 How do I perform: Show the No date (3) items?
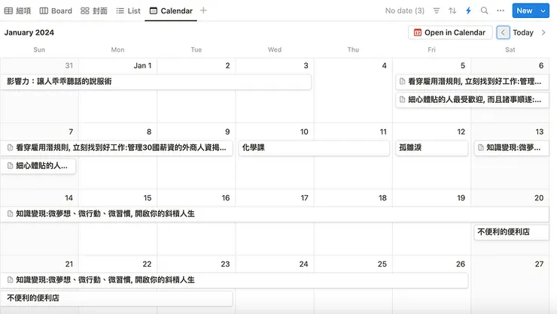405,11
